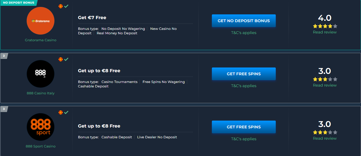Read review of Gratorama Casino

pyautogui.click(x=325, y=32)
